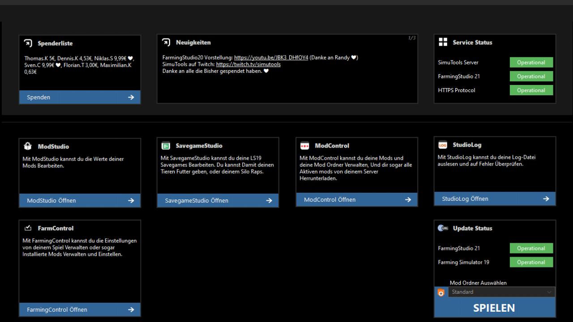Open FarmingControl Öffnen button
This screenshot has width=573, height=322.
click(80, 309)
